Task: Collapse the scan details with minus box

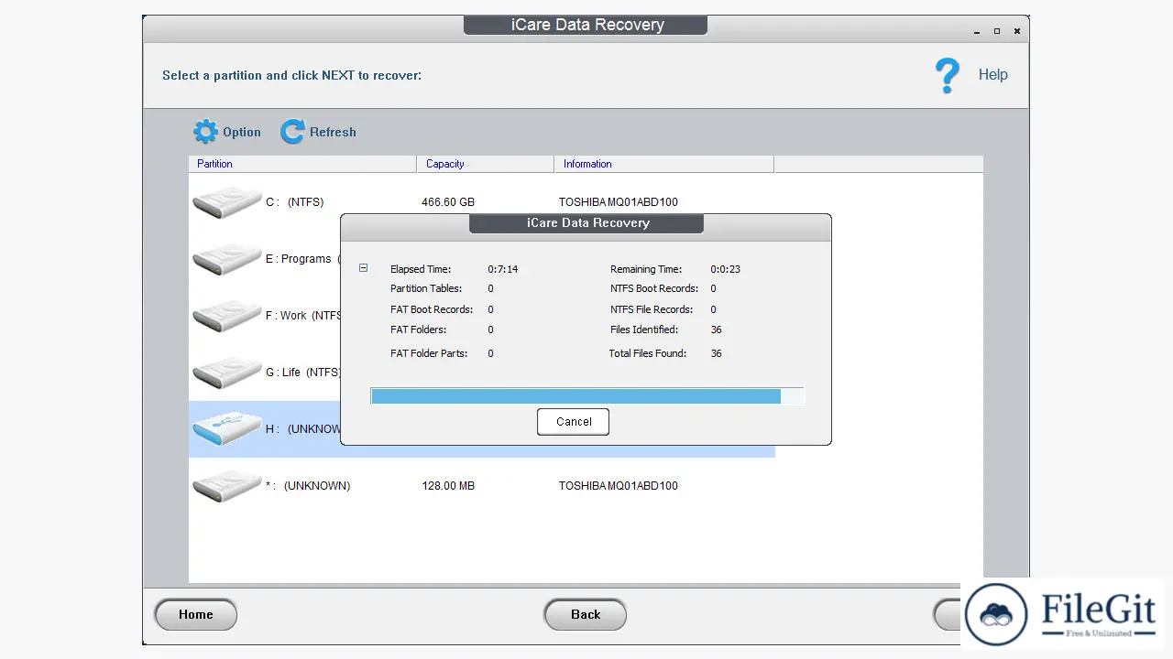Action: tap(364, 268)
